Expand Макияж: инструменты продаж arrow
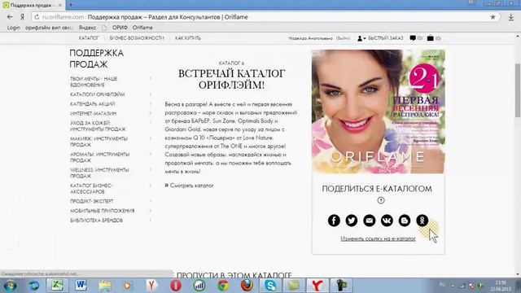The image size is (521, 293). [150, 138]
